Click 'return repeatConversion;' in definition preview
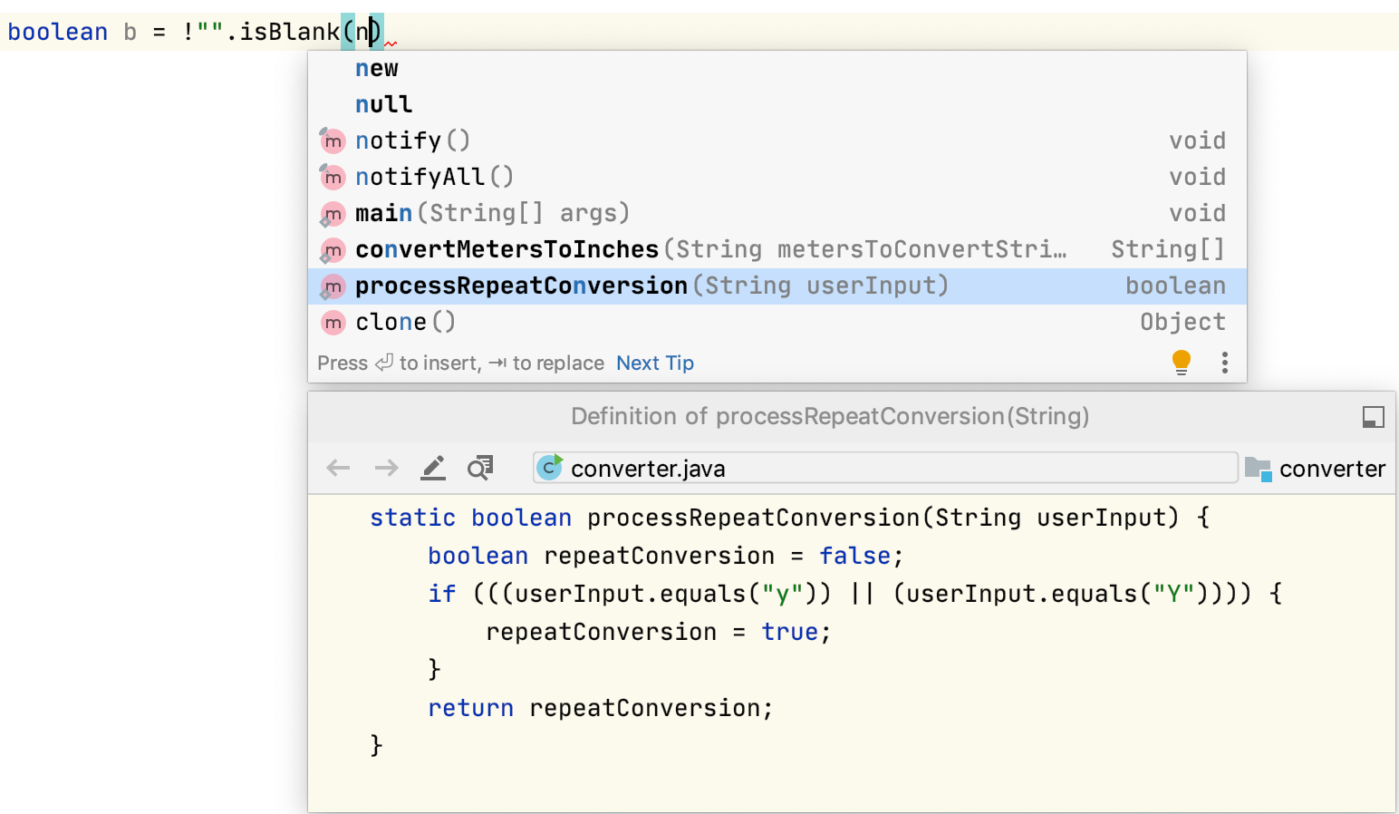The height and width of the screenshot is (814, 1399). (x=600, y=708)
